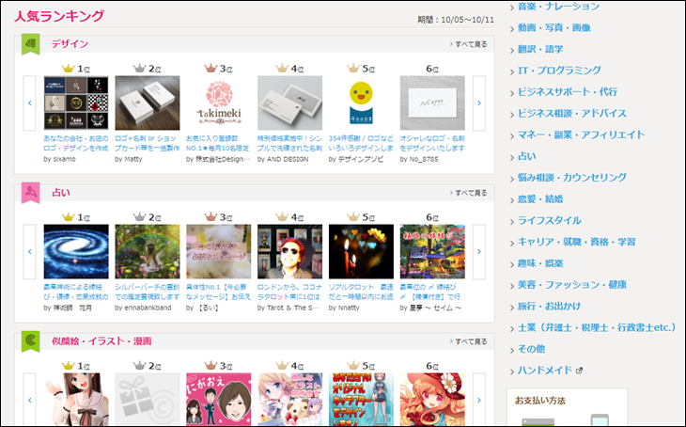Open service title ロゴ+名刺 or ショップカード

pyautogui.click(x=147, y=143)
